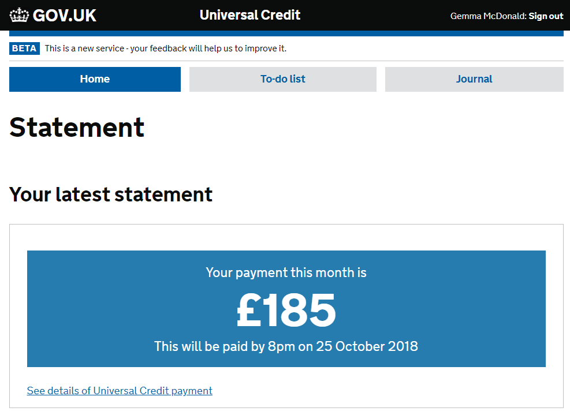Select the 'Your payment this month is' text
The width and height of the screenshot is (570, 415).
(286, 272)
